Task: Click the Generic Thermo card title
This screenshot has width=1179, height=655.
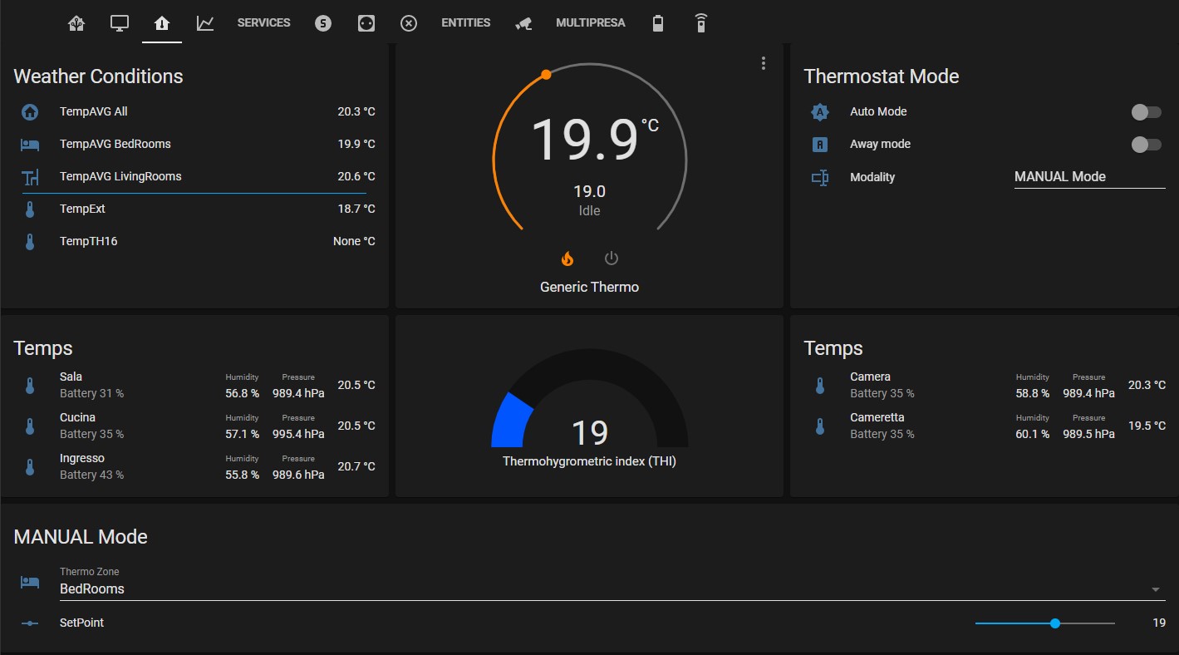Action: click(590, 287)
